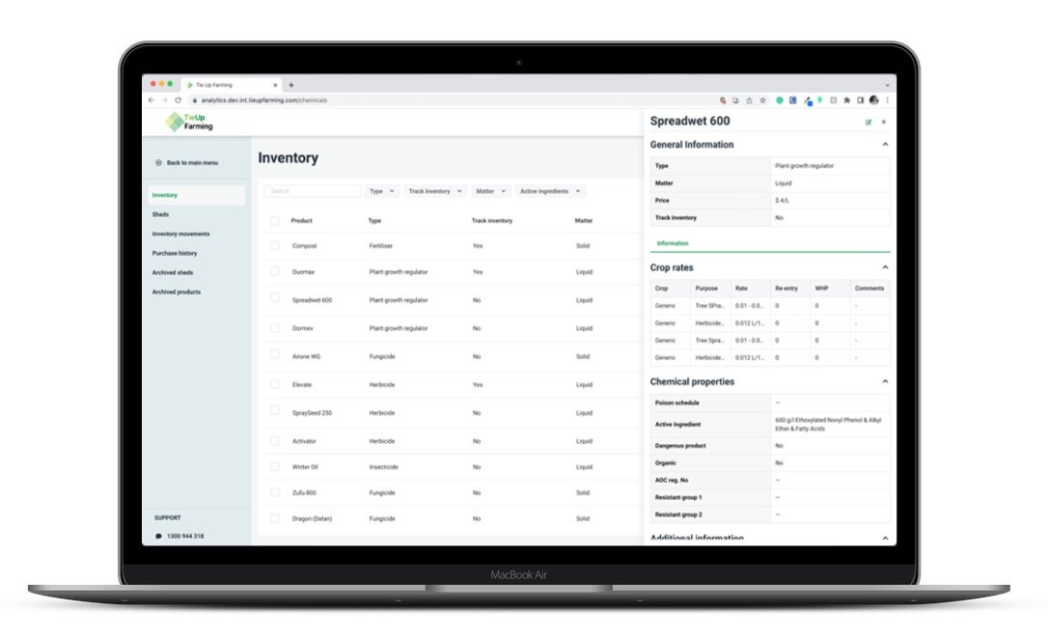Viewport: 1048px width, 639px height.
Task: Collapse the Chemical properties section
Action: (x=885, y=381)
